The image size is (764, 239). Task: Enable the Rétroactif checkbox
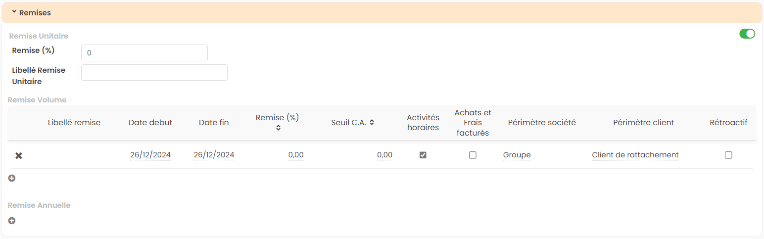[728, 155]
